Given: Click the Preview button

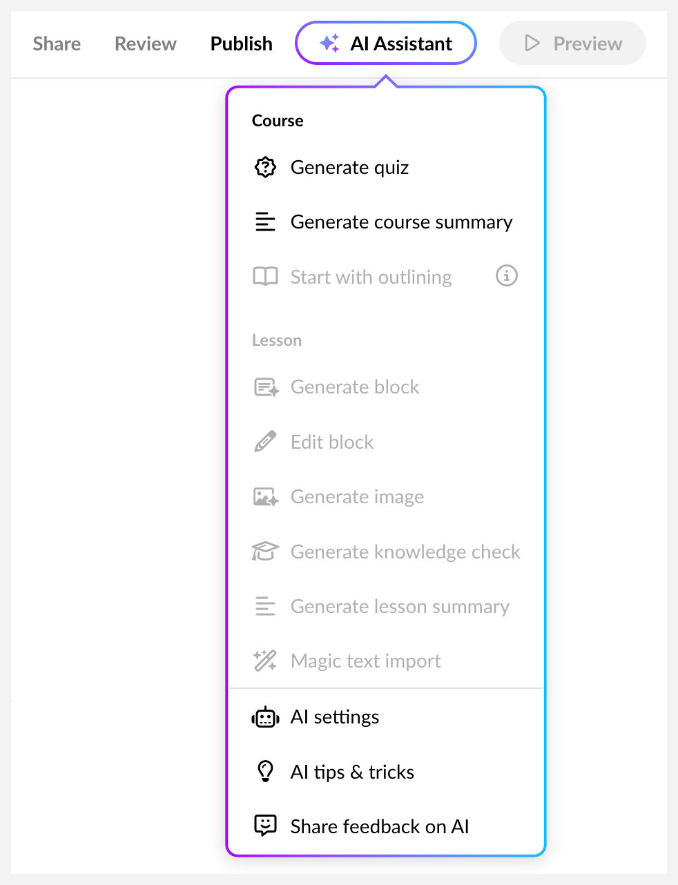Looking at the screenshot, I should click(572, 43).
